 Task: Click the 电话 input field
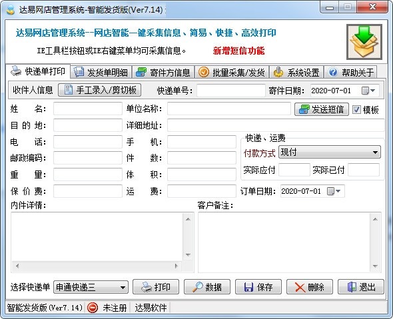pyautogui.click(x=88, y=142)
